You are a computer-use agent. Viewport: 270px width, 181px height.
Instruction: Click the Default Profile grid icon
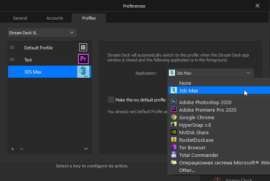(83, 48)
